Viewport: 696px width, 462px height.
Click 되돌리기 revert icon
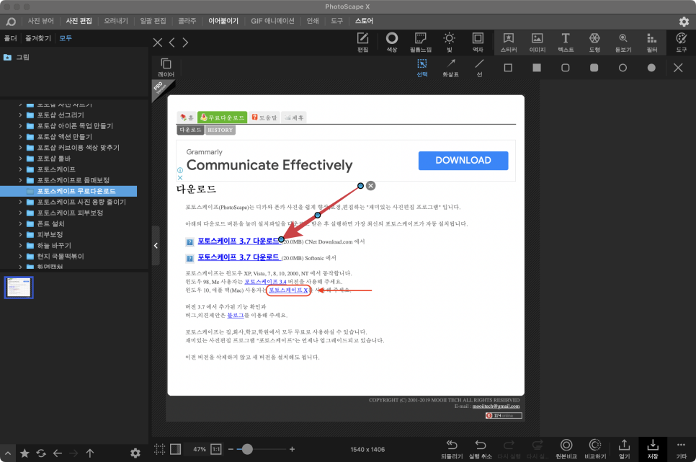452,449
